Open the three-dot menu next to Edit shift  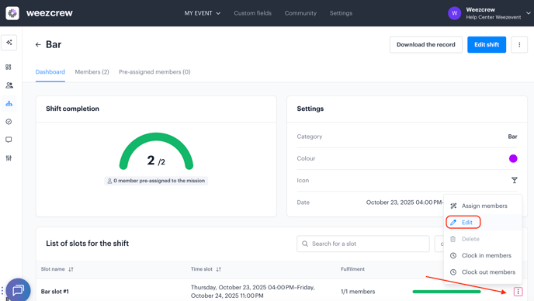click(519, 44)
